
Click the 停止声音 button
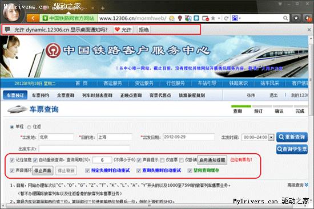tap(43, 171)
